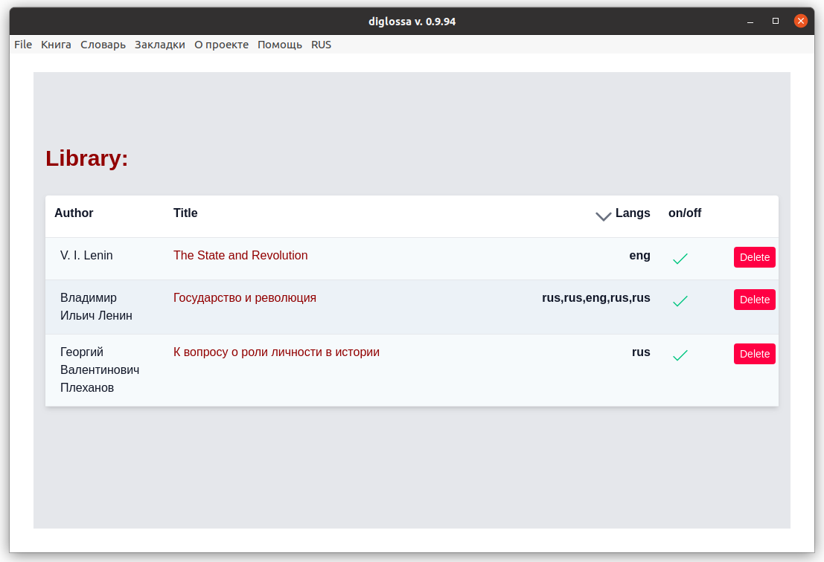Click the chevron arrow beside Langs
The height and width of the screenshot is (562, 824).
click(x=603, y=216)
